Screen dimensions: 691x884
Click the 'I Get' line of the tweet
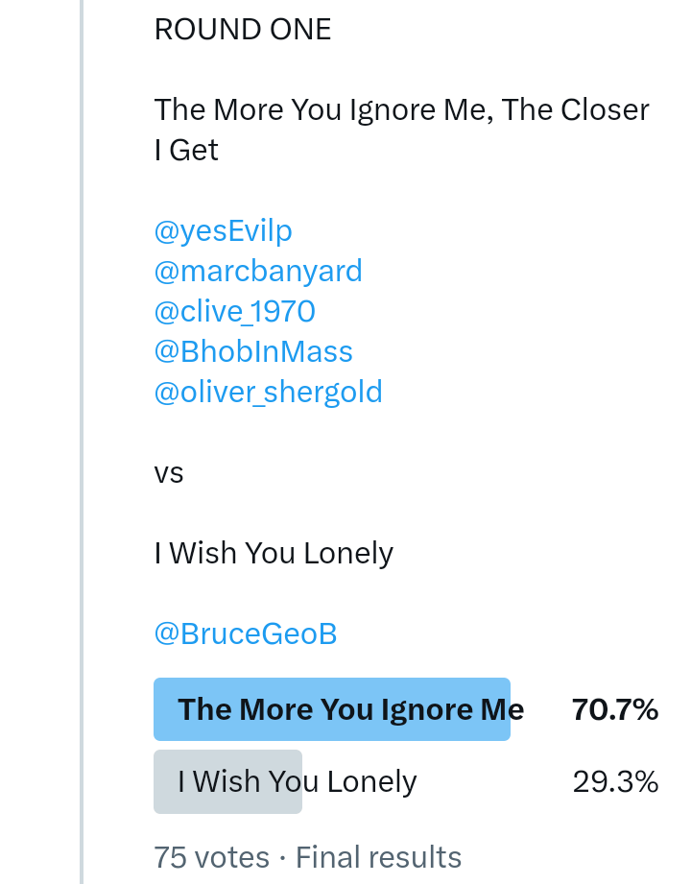(186, 151)
